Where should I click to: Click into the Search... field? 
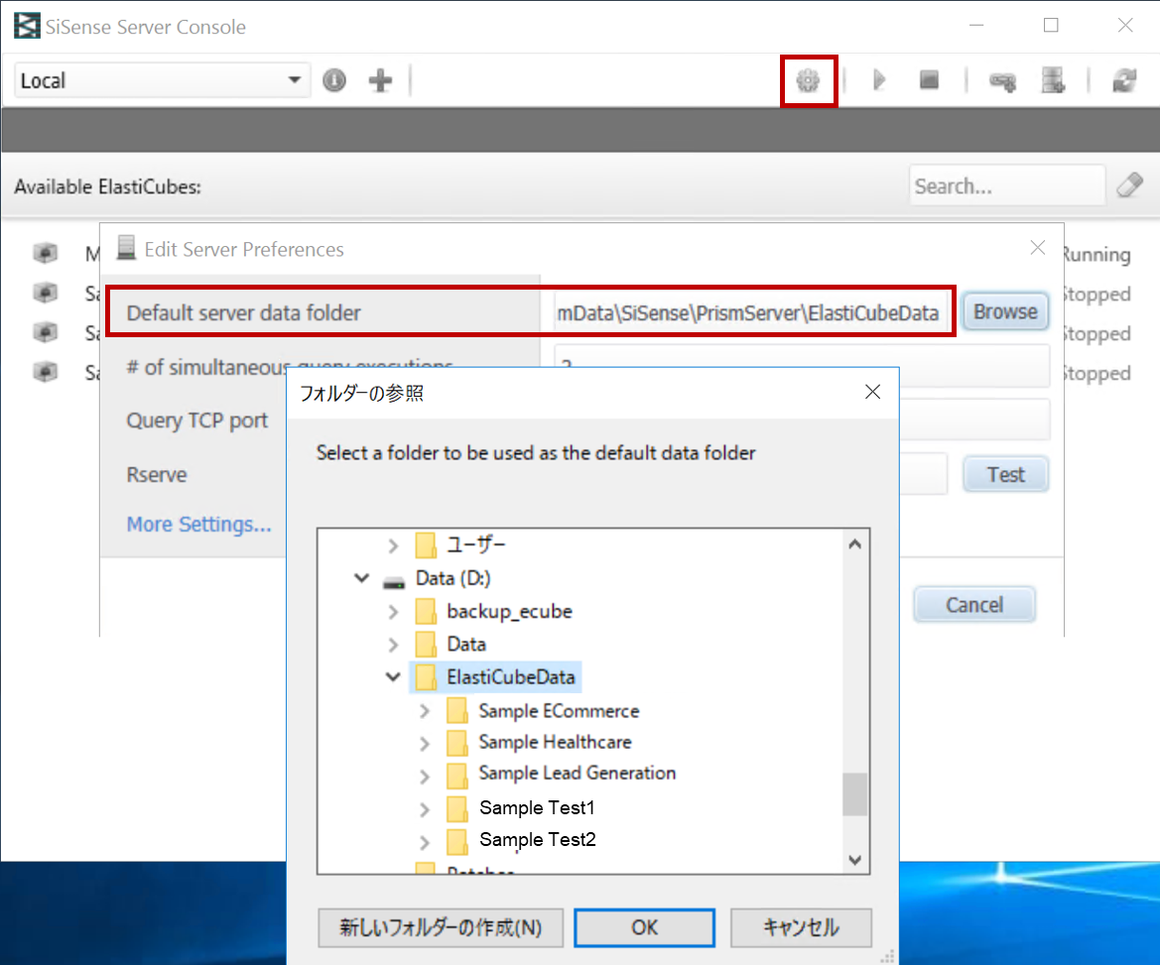(x=1006, y=185)
